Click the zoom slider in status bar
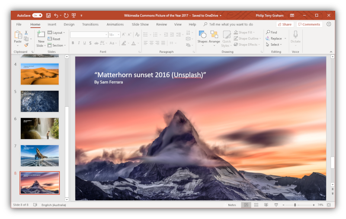This screenshot has height=219, width=346. coord(295,205)
